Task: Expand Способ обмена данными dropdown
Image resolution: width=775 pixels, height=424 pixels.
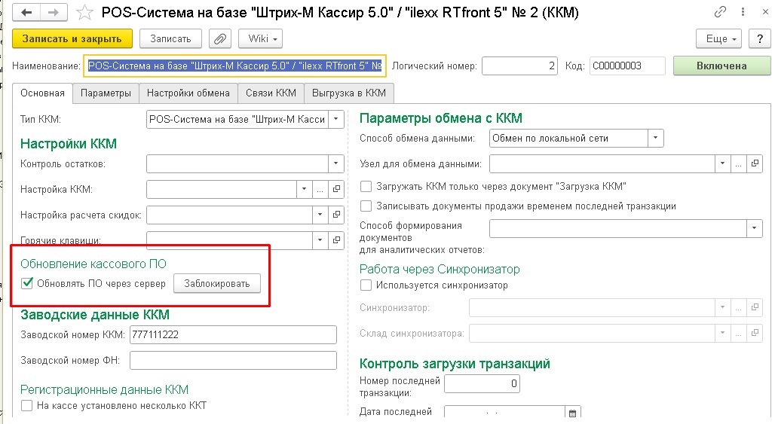Action: pos(655,139)
